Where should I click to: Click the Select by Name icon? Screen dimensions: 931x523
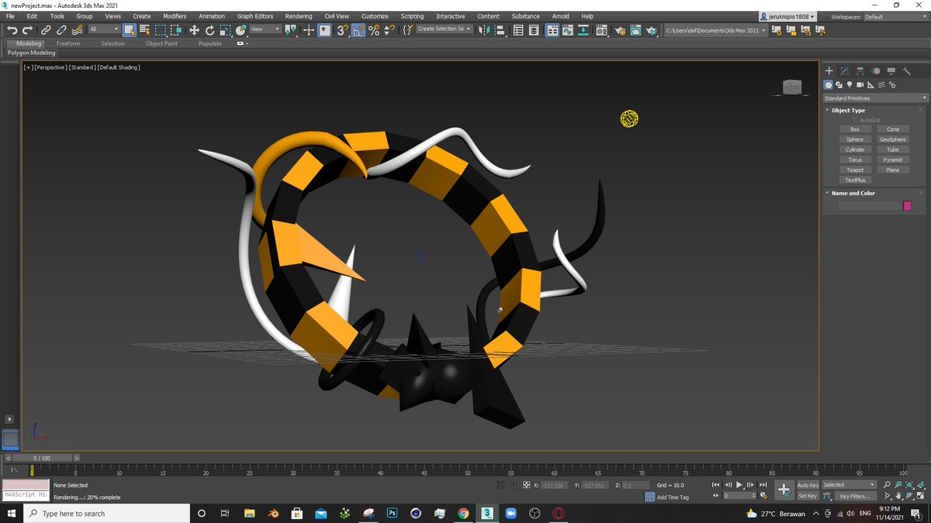point(144,31)
